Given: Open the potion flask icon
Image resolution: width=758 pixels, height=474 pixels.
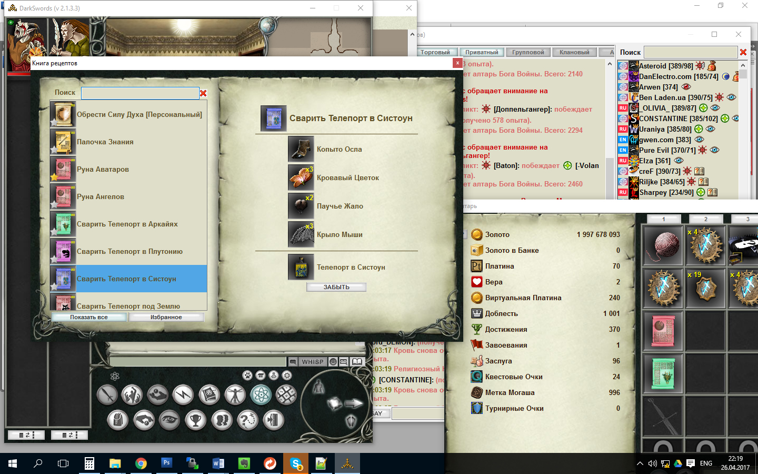Looking at the screenshot, I should click(273, 376).
